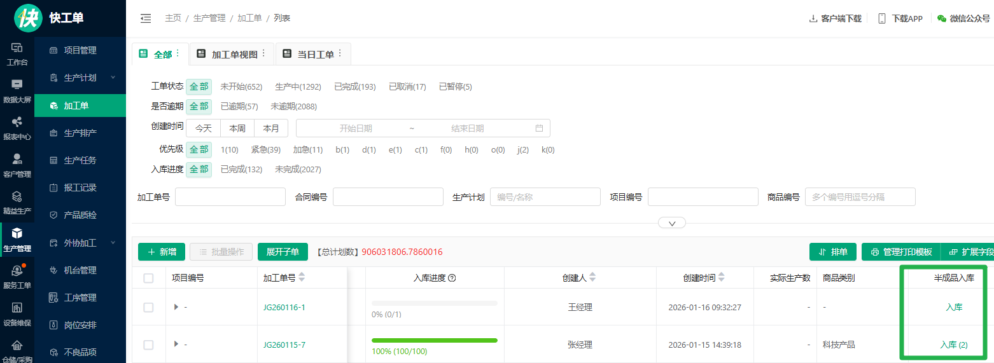This screenshot has width=994, height=363.
Task: Expand the row tree arrow for JG260116-1
Action: (x=176, y=307)
